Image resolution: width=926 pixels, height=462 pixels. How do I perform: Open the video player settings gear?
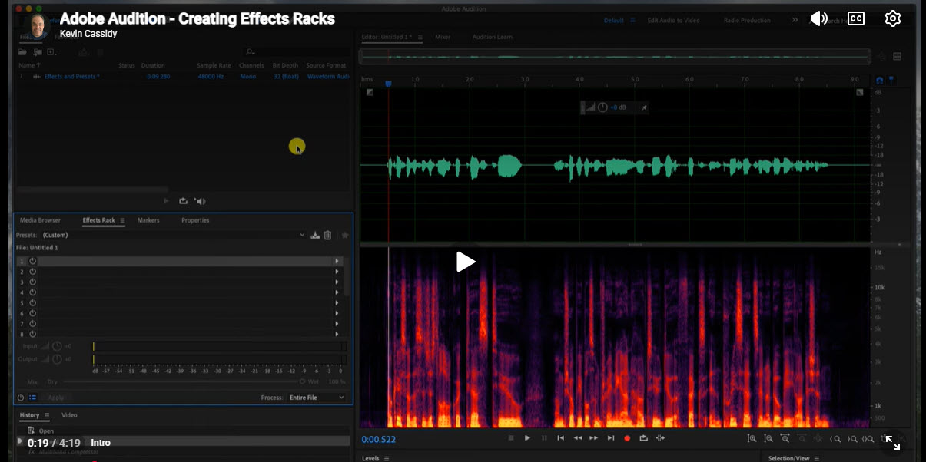pyautogui.click(x=892, y=18)
